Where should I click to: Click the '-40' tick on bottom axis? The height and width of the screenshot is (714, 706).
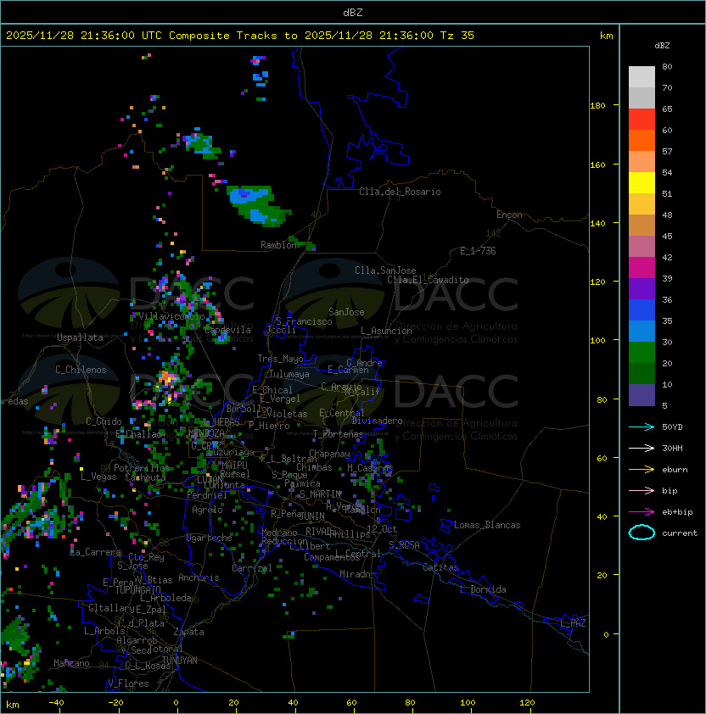tap(57, 703)
